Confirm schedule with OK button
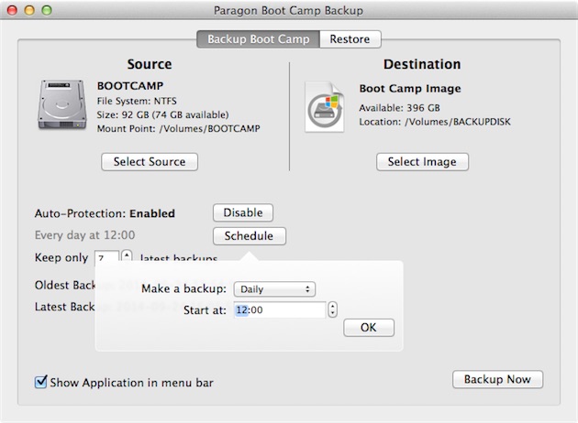Screen dimensions: 578x423 pyautogui.click(x=369, y=328)
